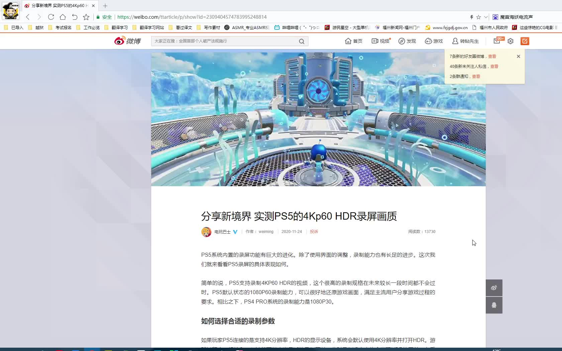Open 哔哩哔哩 bookmark
562x351 pixels.
297,27
